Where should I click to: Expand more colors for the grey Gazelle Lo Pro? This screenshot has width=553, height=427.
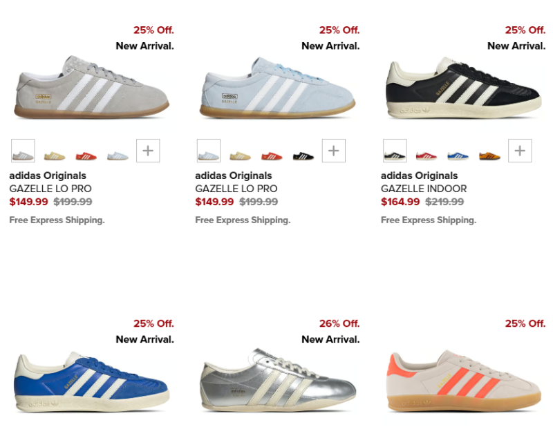click(x=148, y=151)
